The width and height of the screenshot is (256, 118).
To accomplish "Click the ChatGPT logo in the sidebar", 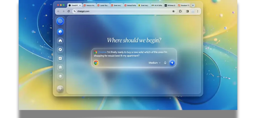I will (x=60, y=21).
